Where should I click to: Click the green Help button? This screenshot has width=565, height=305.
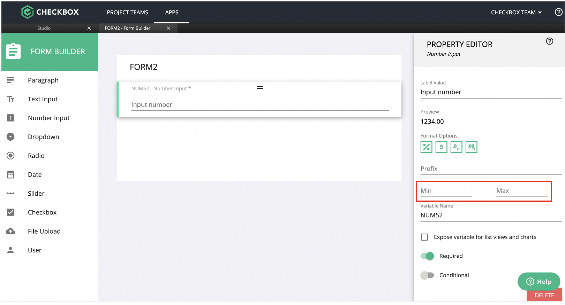tap(539, 281)
